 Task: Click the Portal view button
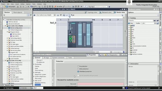point(8,88)
